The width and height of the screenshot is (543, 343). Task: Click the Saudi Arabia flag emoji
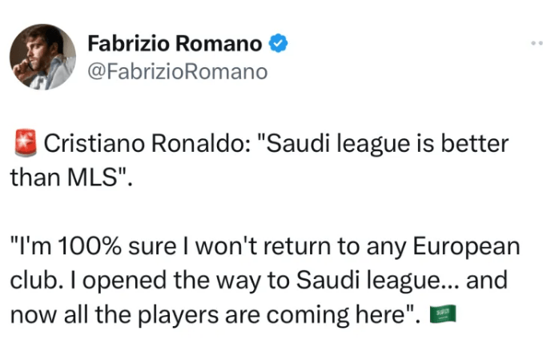tap(441, 315)
